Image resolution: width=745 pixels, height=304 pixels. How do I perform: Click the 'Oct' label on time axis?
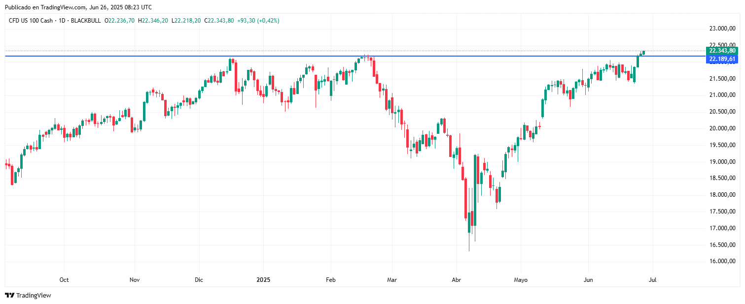(x=64, y=280)
